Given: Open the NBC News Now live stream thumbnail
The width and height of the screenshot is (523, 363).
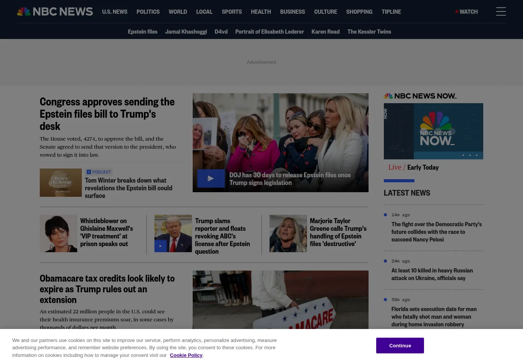Looking at the screenshot, I should pyautogui.click(x=433, y=131).
